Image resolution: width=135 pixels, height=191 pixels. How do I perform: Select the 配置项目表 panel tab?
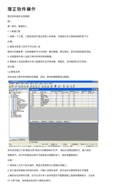[21, 140]
